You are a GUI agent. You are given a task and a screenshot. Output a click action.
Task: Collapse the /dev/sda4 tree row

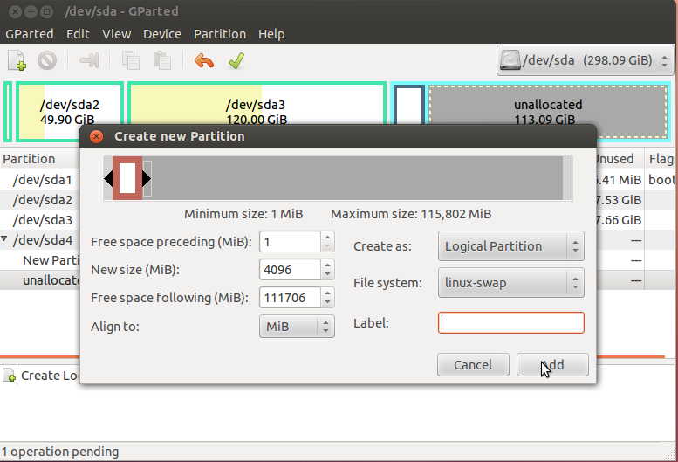[x=4, y=238]
